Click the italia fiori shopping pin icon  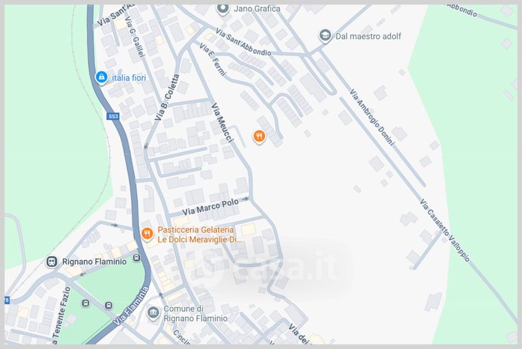pyautogui.click(x=101, y=78)
